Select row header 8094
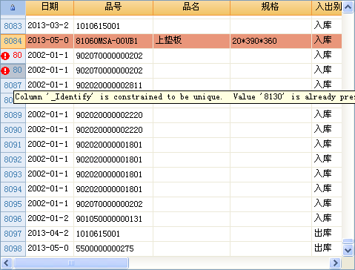355x270 pixels. pos(13,189)
